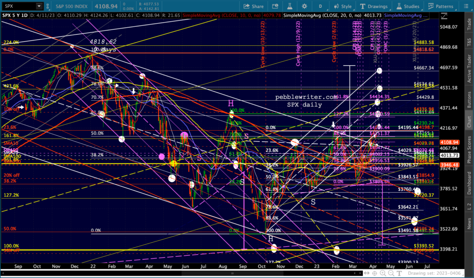Click the corporate events calendar icon

[x=275, y=6]
